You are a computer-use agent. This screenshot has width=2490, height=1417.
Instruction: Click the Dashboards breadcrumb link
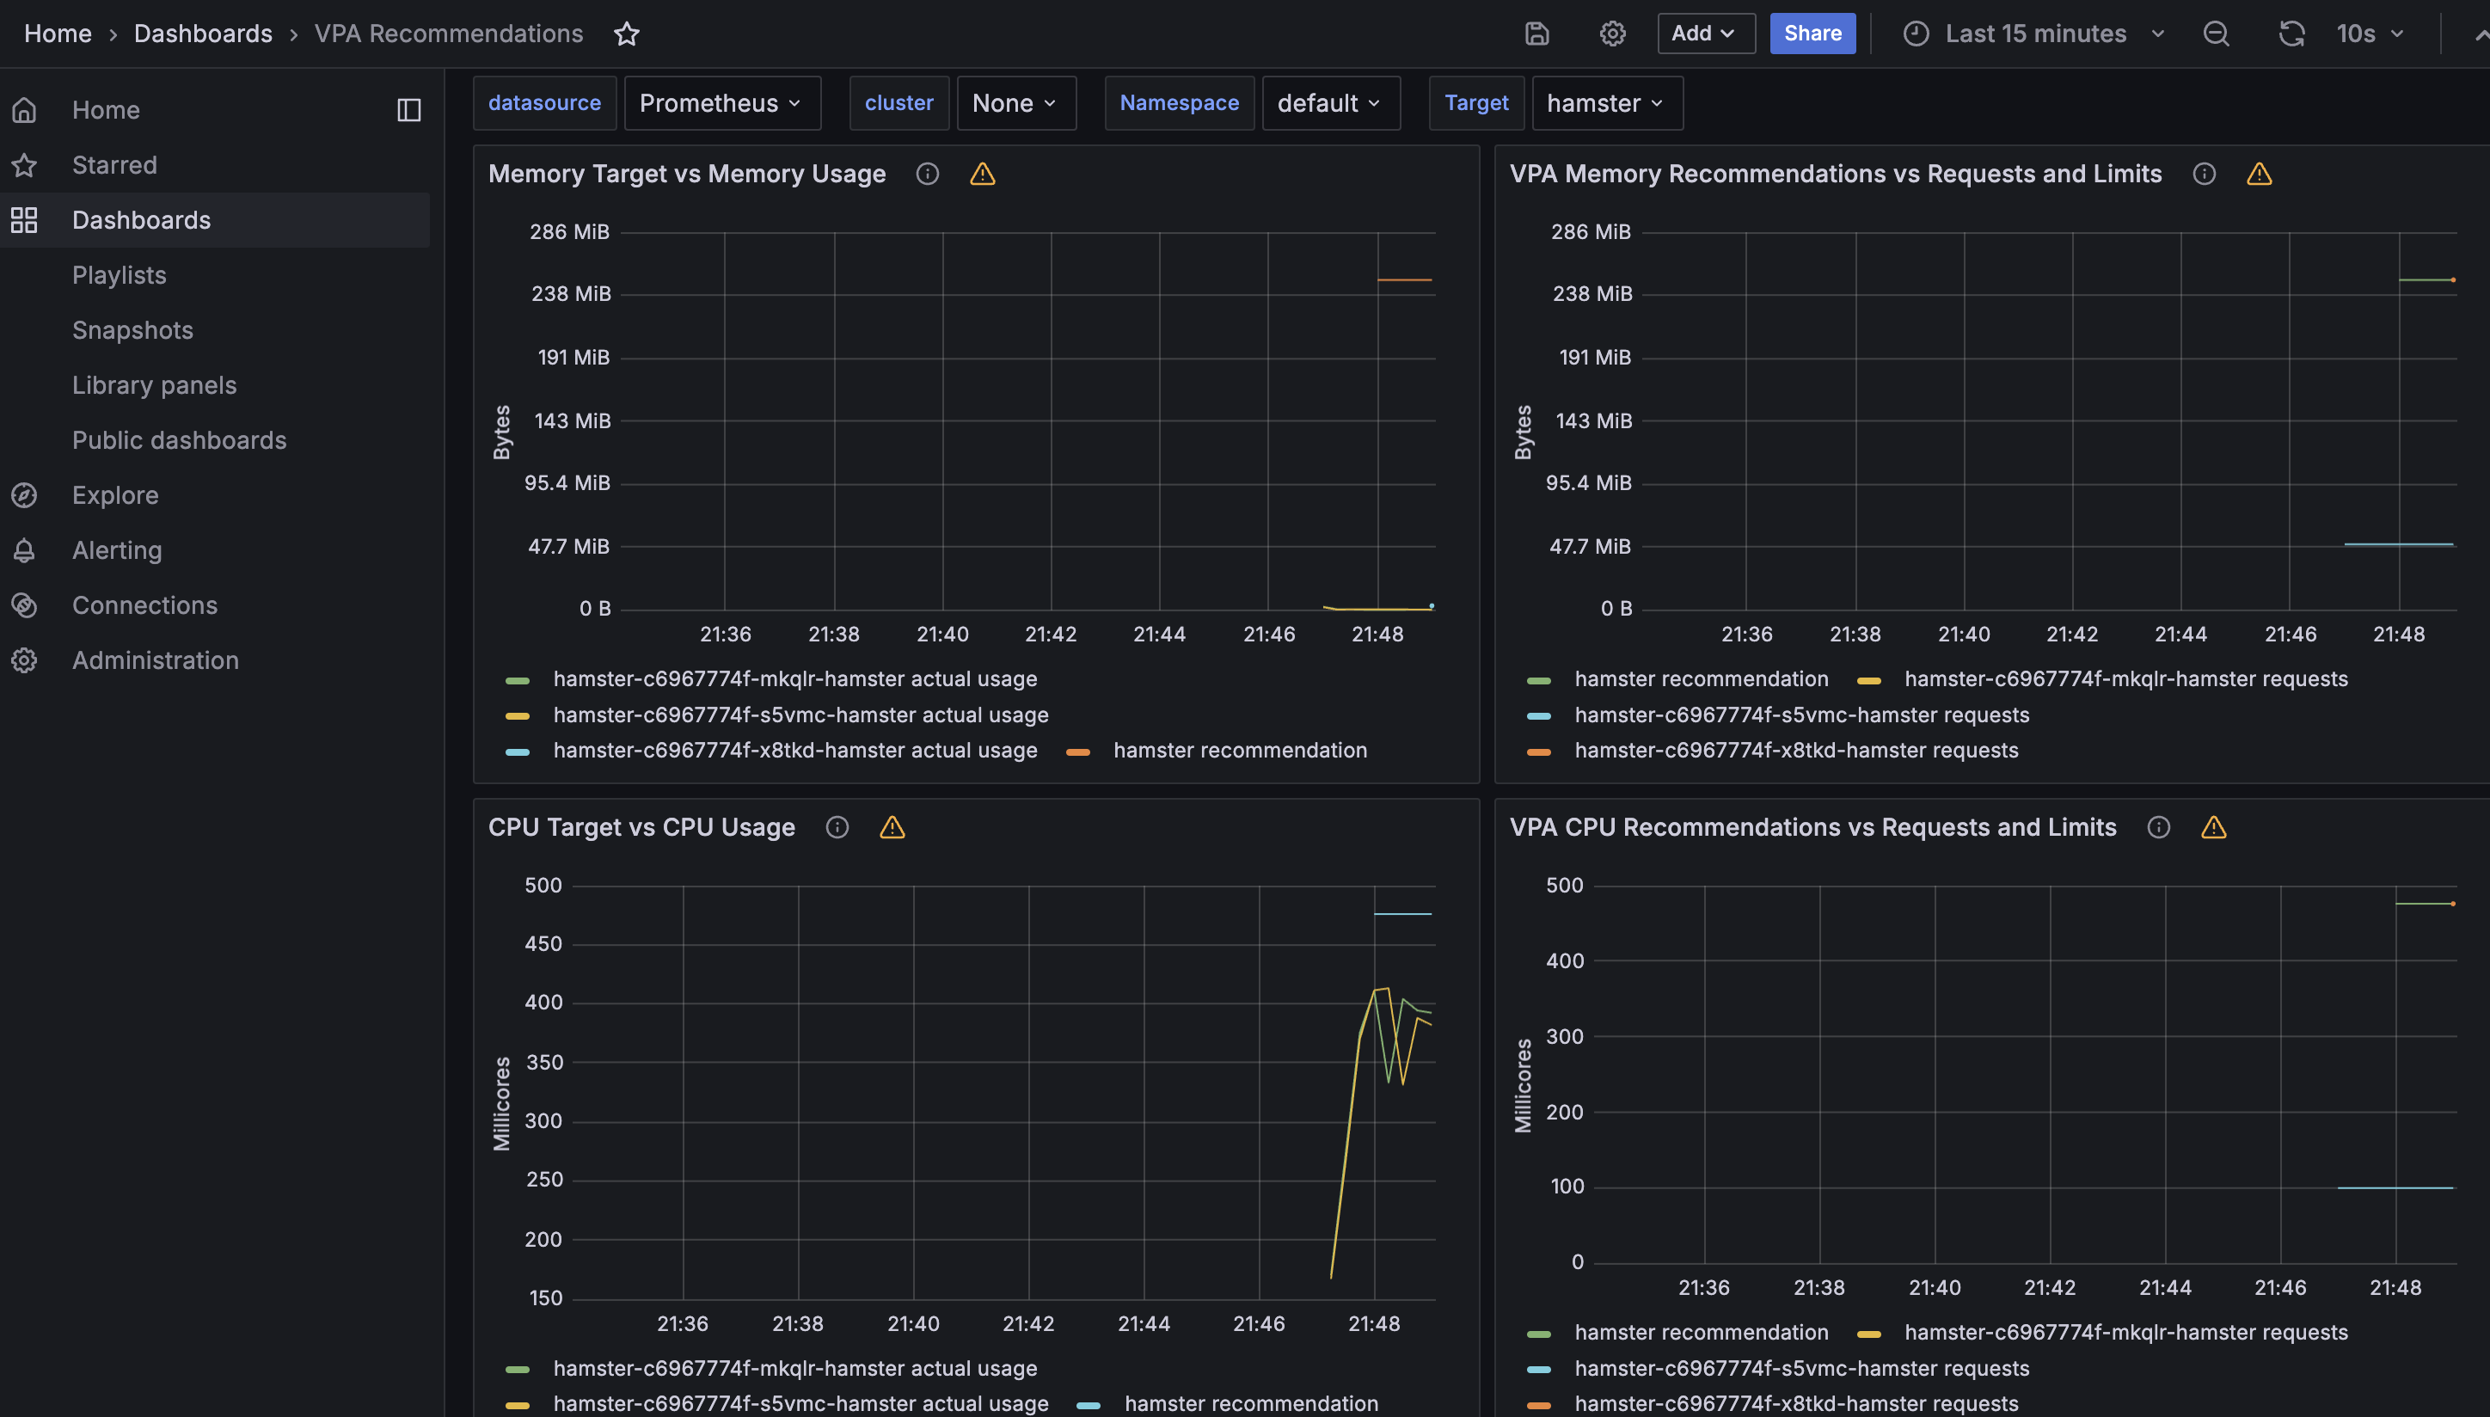[x=202, y=34]
